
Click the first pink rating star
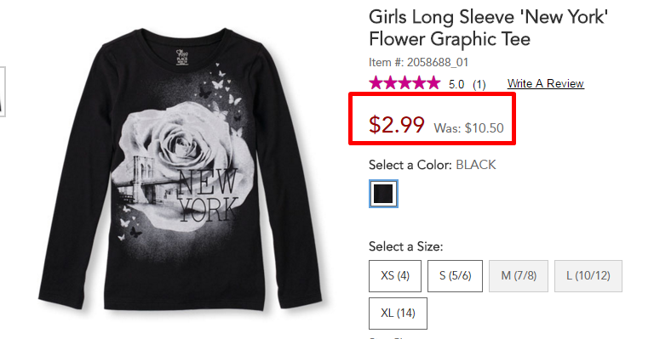(x=376, y=82)
